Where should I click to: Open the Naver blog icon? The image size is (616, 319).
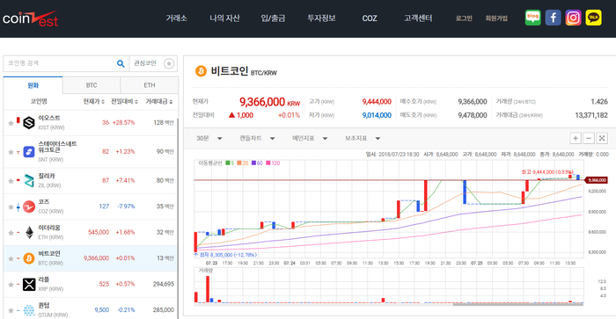click(x=532, y=18)
